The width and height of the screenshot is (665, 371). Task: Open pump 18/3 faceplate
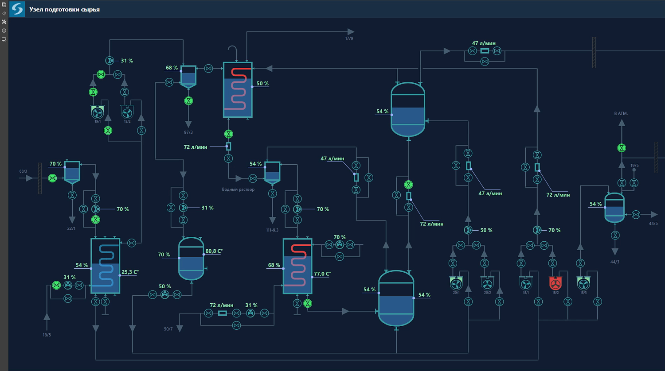point(583,283)
